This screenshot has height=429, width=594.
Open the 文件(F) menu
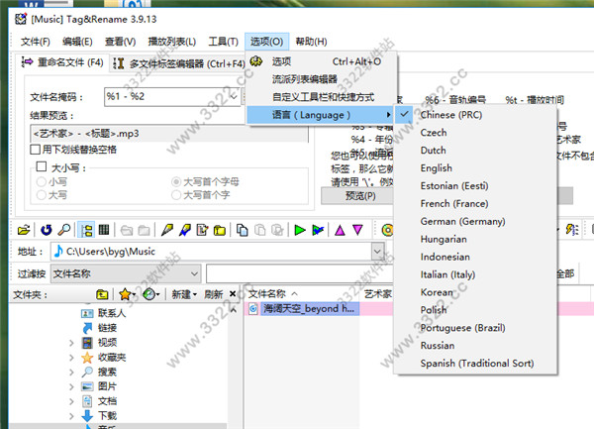pyautogui.click(x=36, y=42)
